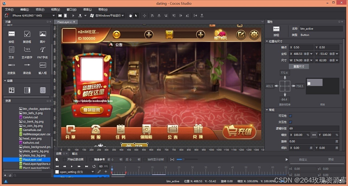Open the 文件(F) menu
The width and height of the screenshot is (348, 186).
tap(10, 9)
